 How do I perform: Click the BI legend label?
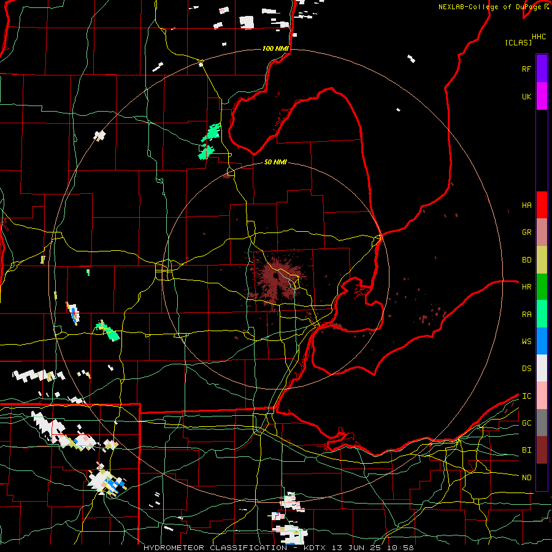point(526,450)
